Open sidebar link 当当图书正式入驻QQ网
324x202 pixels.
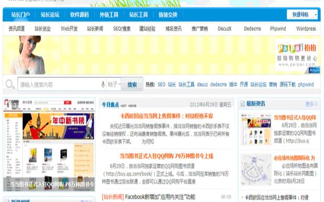coord(295,118)
